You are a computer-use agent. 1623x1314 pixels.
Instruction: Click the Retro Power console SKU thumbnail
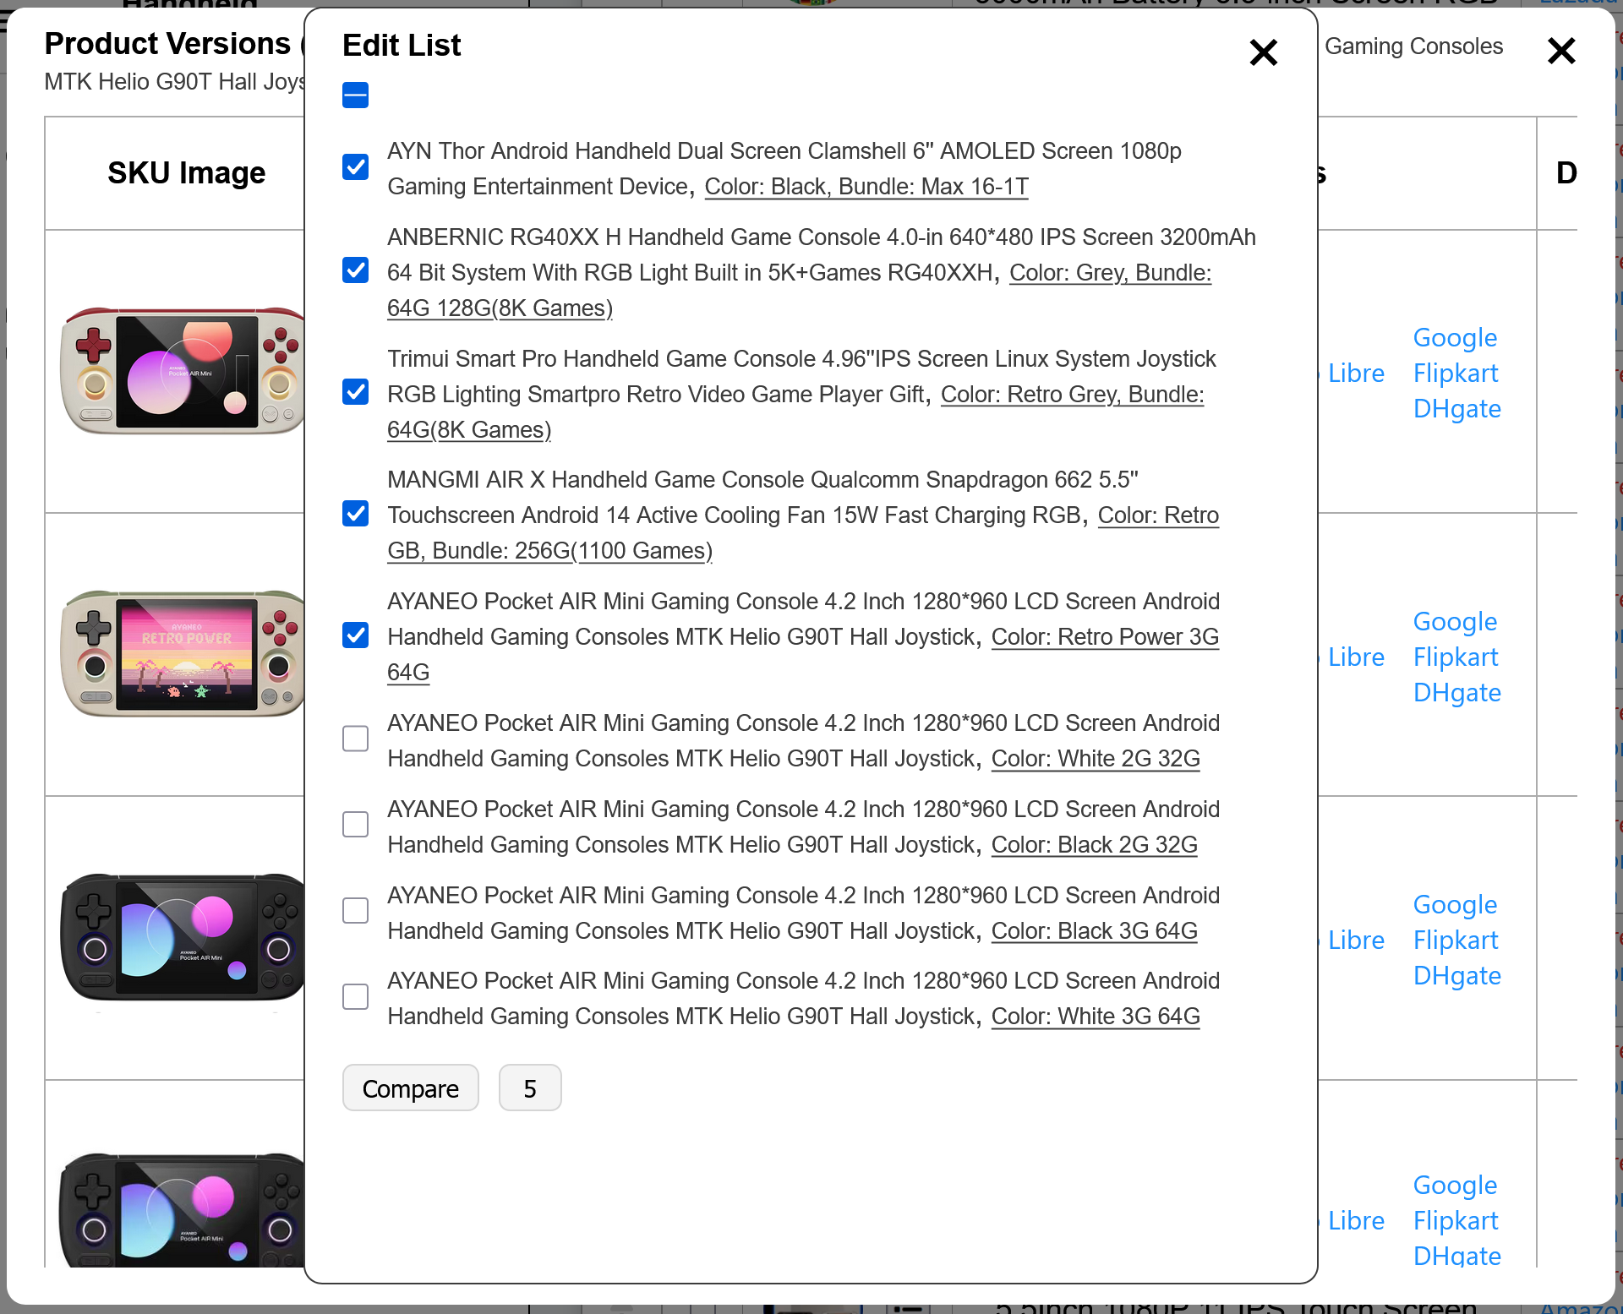click(x=182, y=654)
